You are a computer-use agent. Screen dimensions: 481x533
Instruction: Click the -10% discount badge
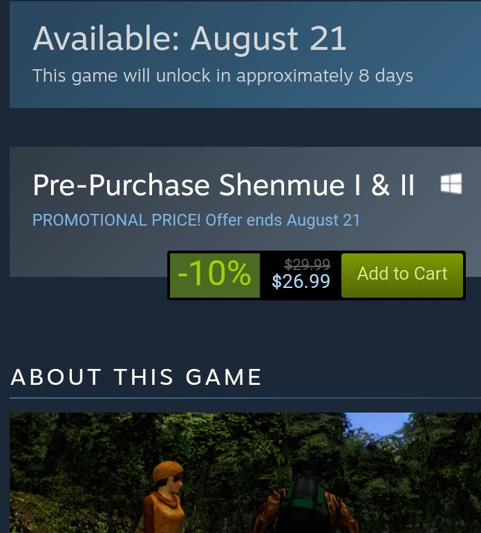click(214, 275)
